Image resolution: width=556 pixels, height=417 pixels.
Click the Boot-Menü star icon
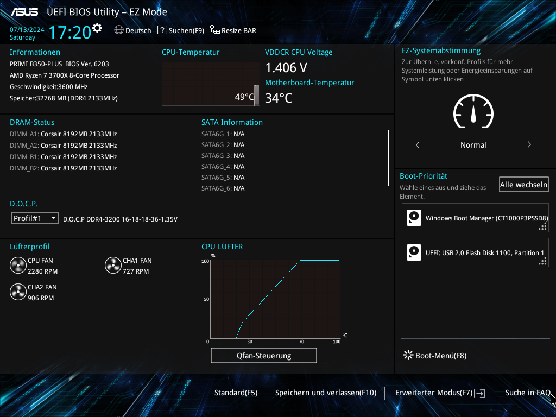coord(408,355)
